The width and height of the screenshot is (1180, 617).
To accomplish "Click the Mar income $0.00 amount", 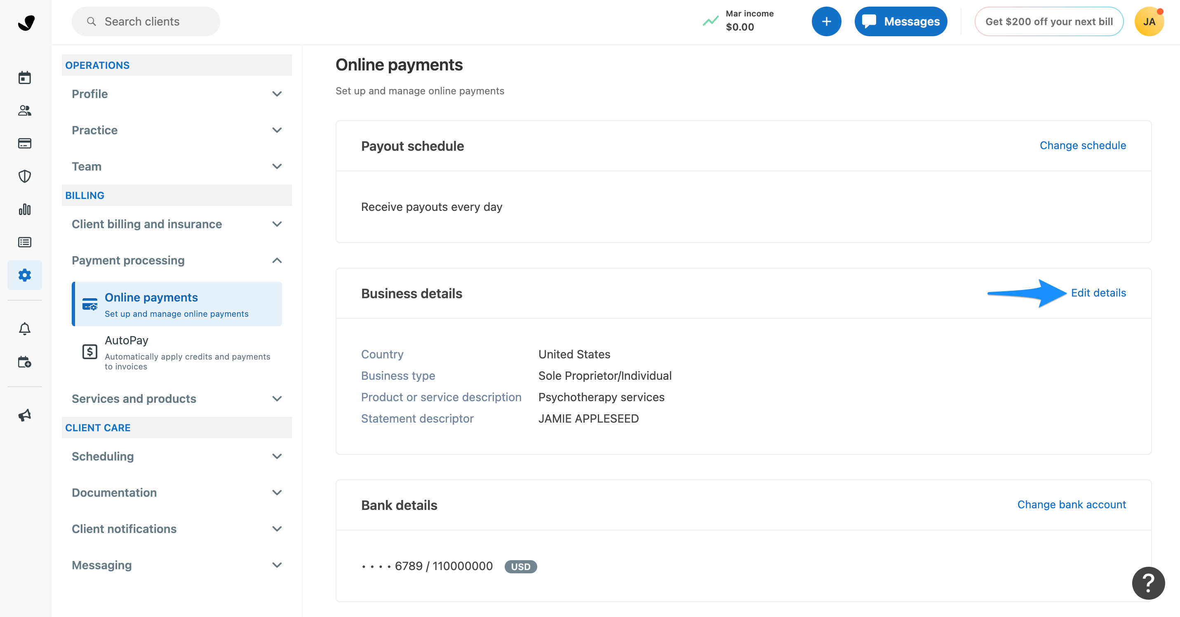I will tap(740, 27).
